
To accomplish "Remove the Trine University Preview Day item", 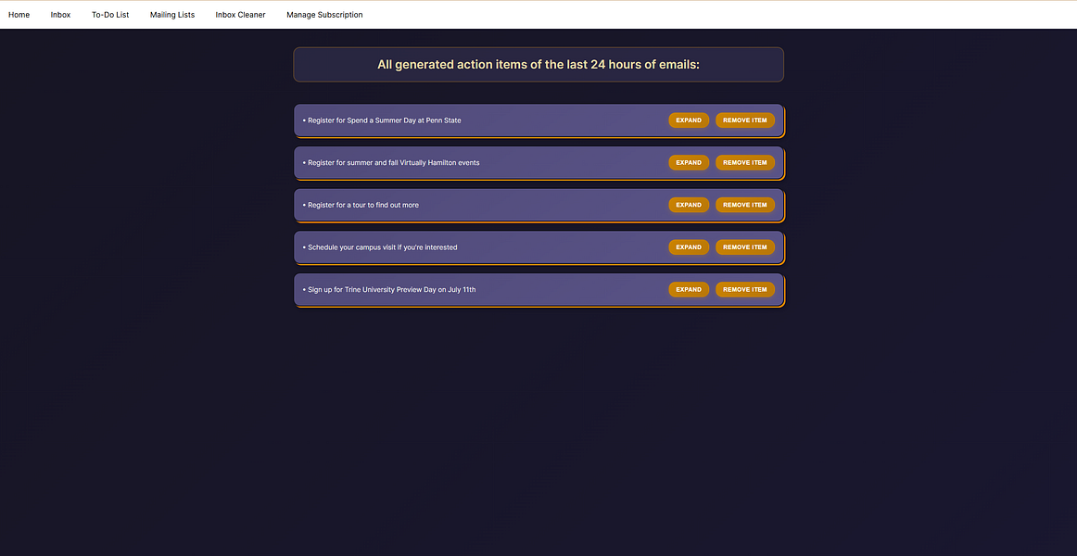I will [744, 289].
